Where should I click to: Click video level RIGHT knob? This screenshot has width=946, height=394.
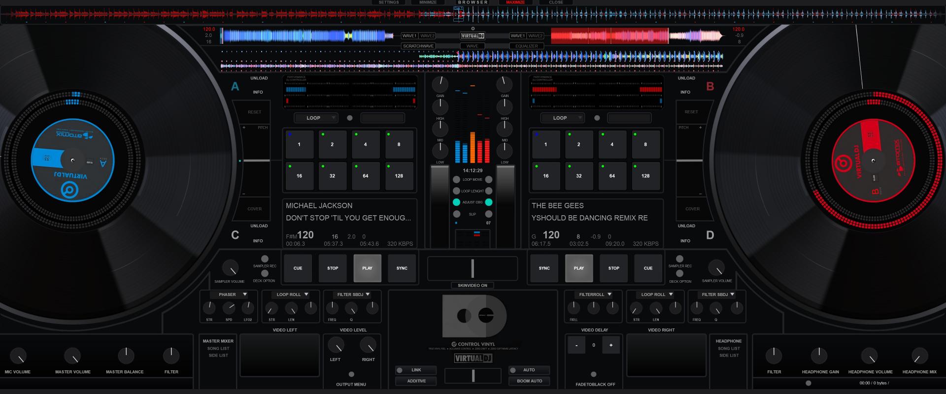click(368, 345)
